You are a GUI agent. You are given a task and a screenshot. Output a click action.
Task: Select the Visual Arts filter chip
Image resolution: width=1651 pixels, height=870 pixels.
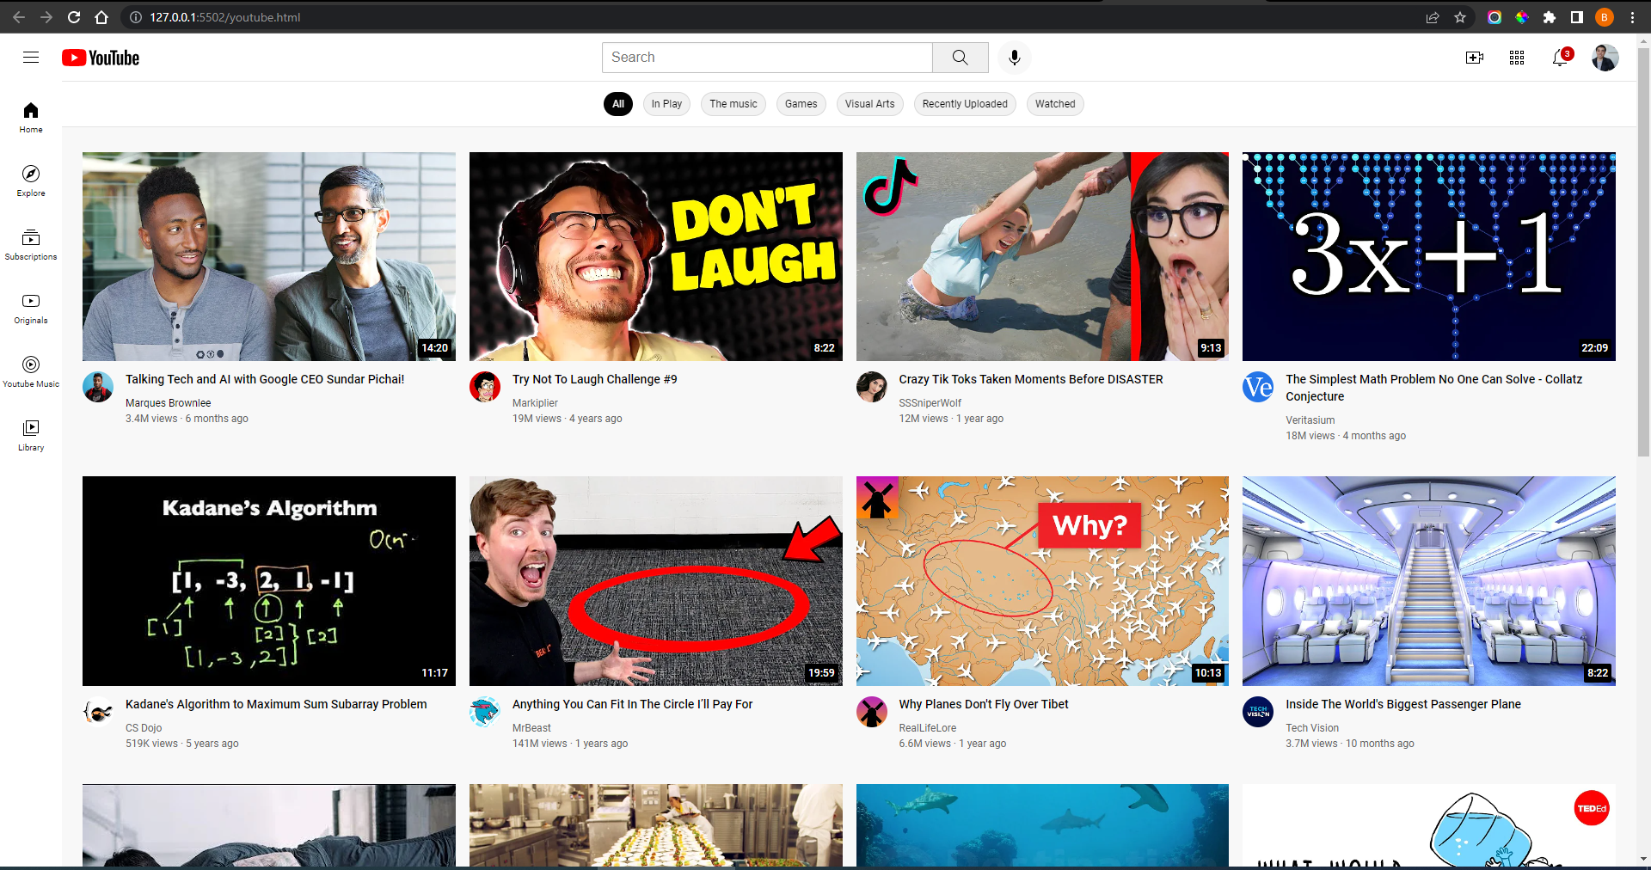869,104
